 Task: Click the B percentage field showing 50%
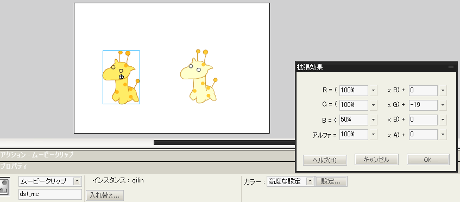coord(354,120)
